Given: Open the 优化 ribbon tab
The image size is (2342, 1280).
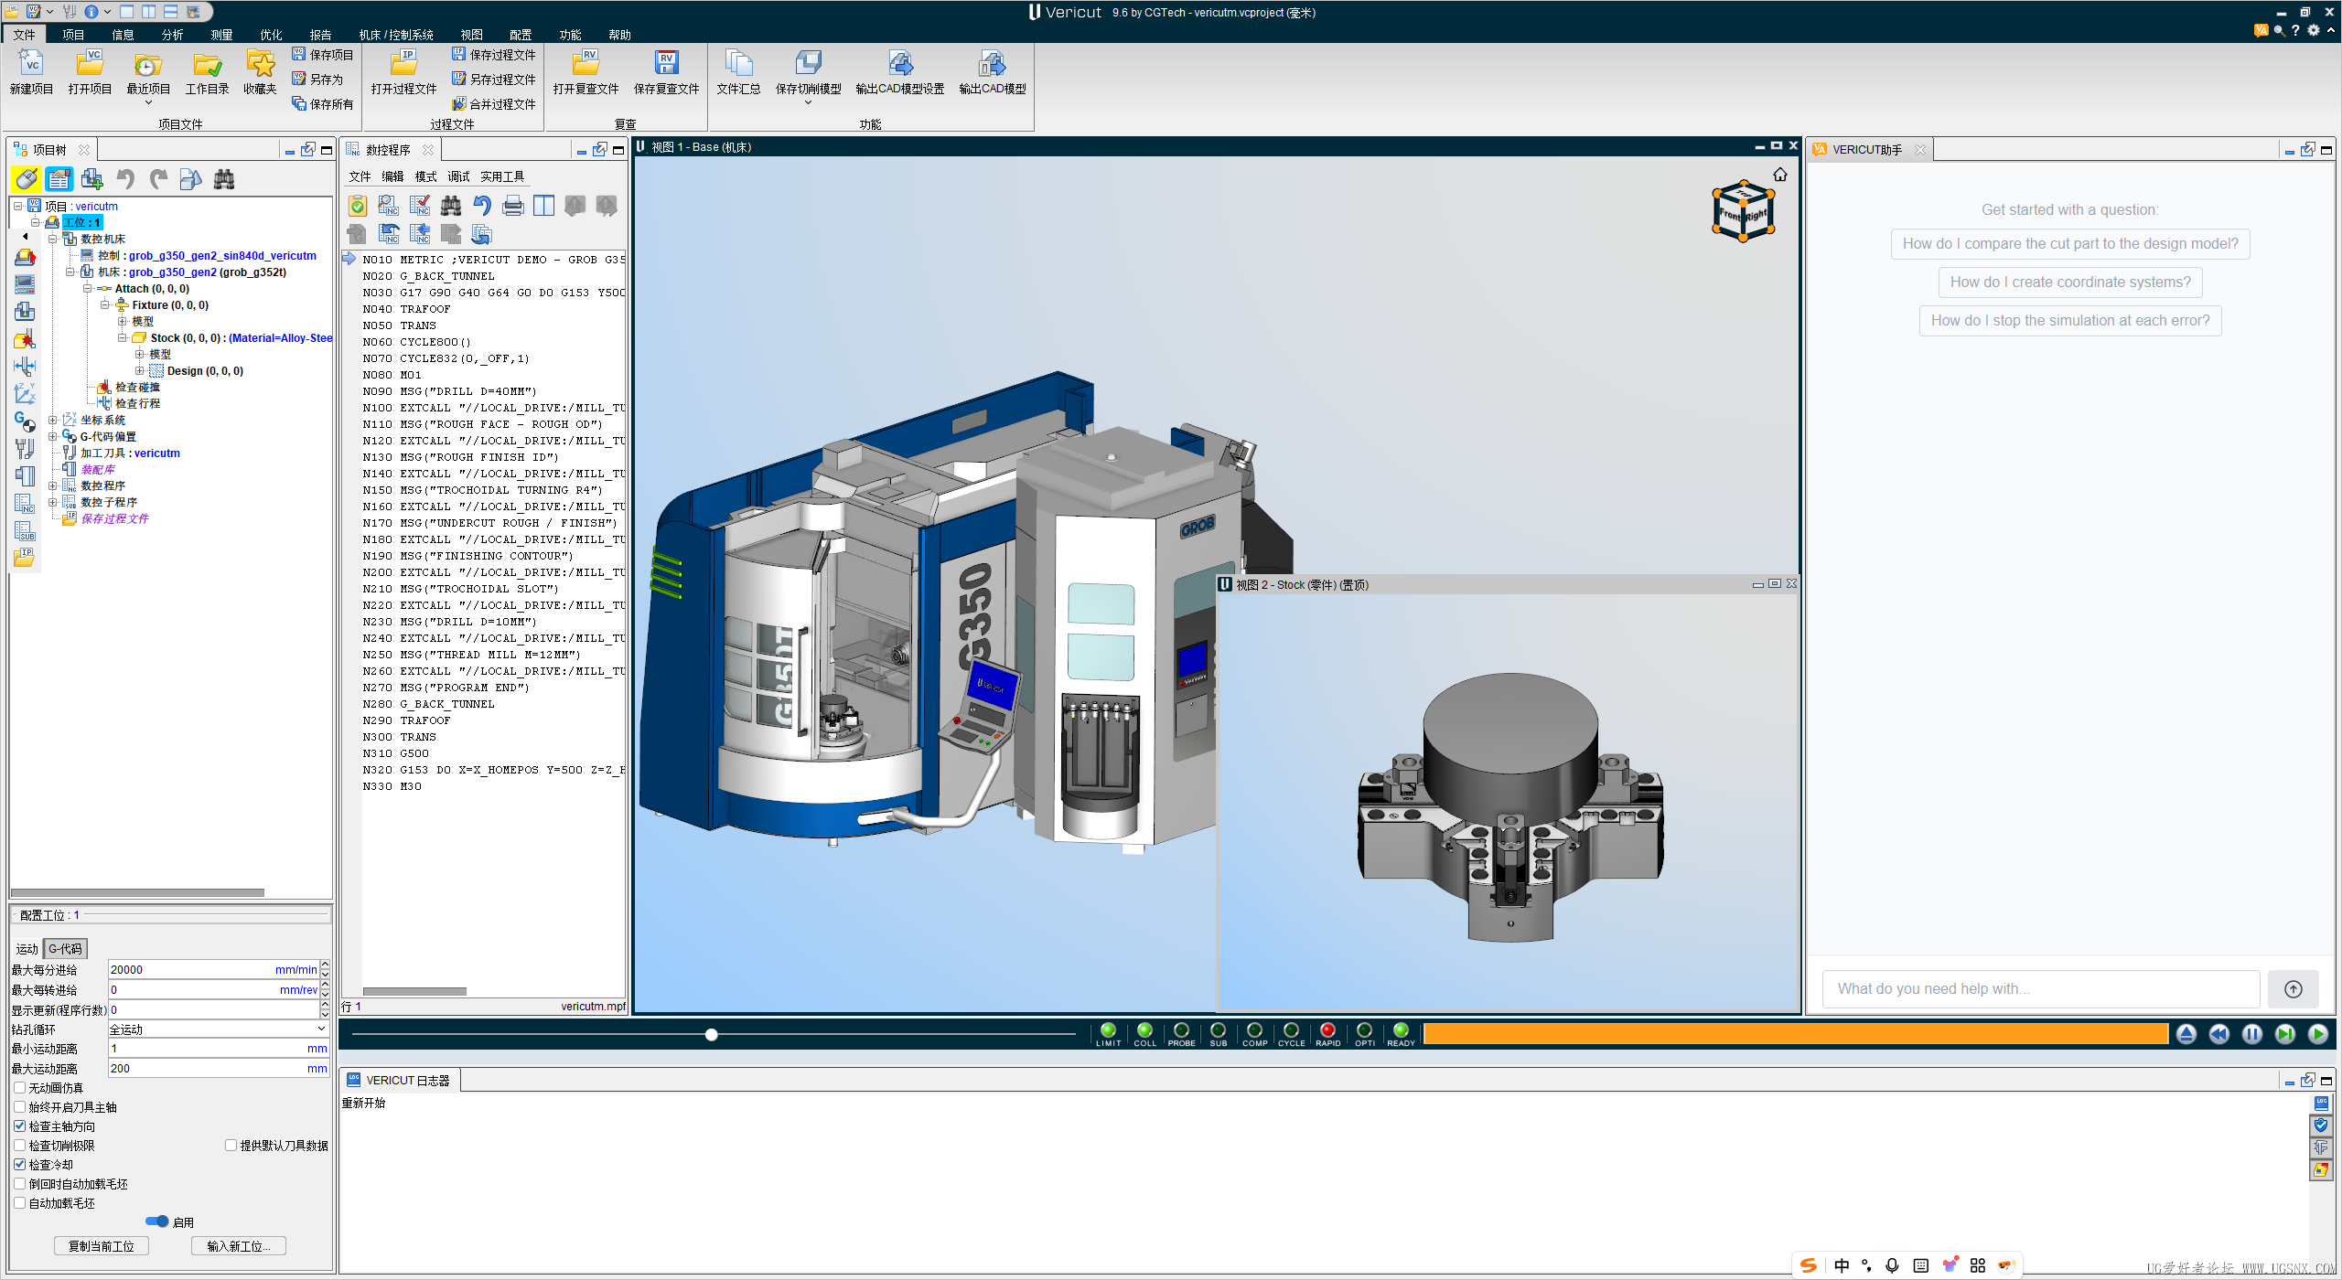Looking at the screenshot, I should 271,35.
